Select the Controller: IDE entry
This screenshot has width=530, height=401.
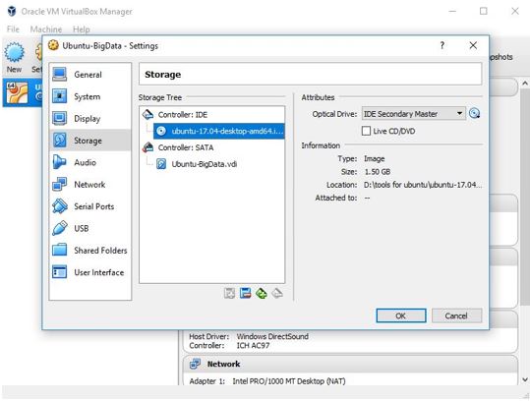[212, 115]
